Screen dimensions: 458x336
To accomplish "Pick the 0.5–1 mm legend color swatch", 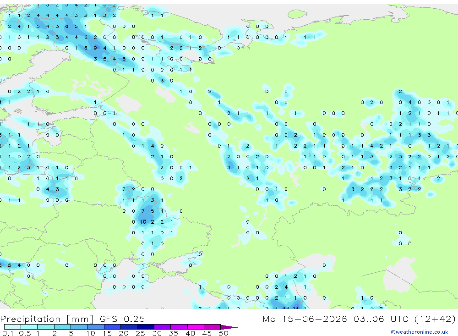I will coord(29,327).
